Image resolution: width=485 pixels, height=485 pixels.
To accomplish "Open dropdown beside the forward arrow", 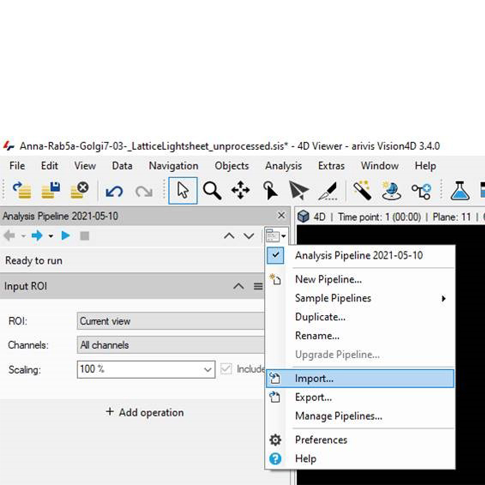I will point(51,236).
